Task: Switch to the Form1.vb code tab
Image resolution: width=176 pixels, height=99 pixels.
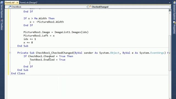Action: (10, 2)
